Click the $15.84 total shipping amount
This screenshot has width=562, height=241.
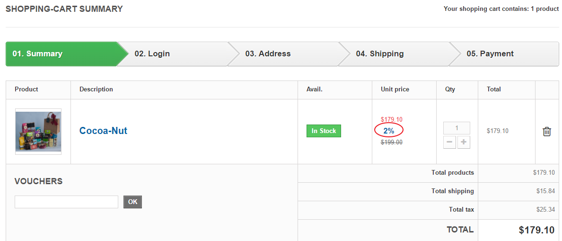point(545,191)
